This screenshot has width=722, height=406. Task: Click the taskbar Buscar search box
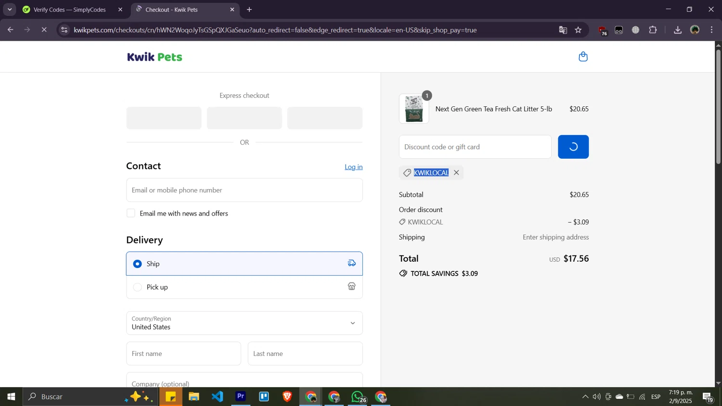click(90, 397)
